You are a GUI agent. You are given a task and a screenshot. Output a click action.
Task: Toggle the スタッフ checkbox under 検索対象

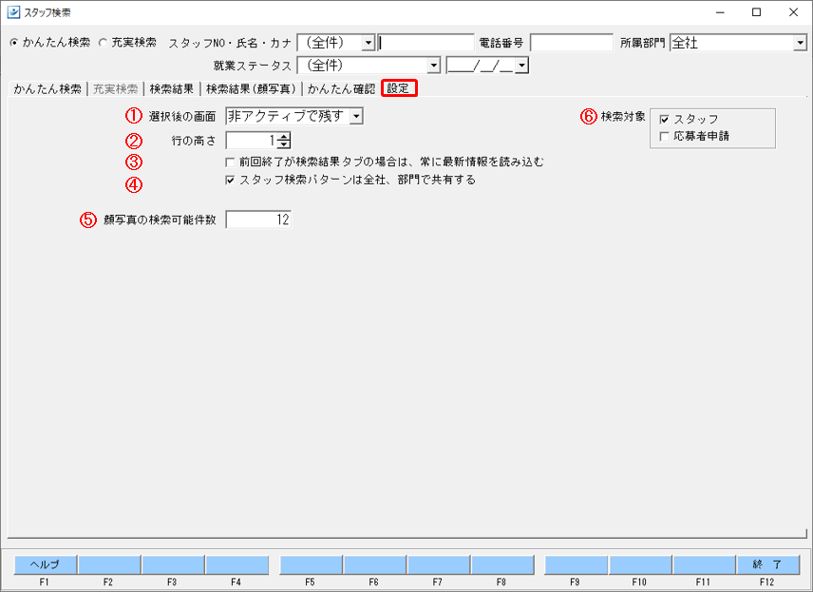tap(664, 120)
